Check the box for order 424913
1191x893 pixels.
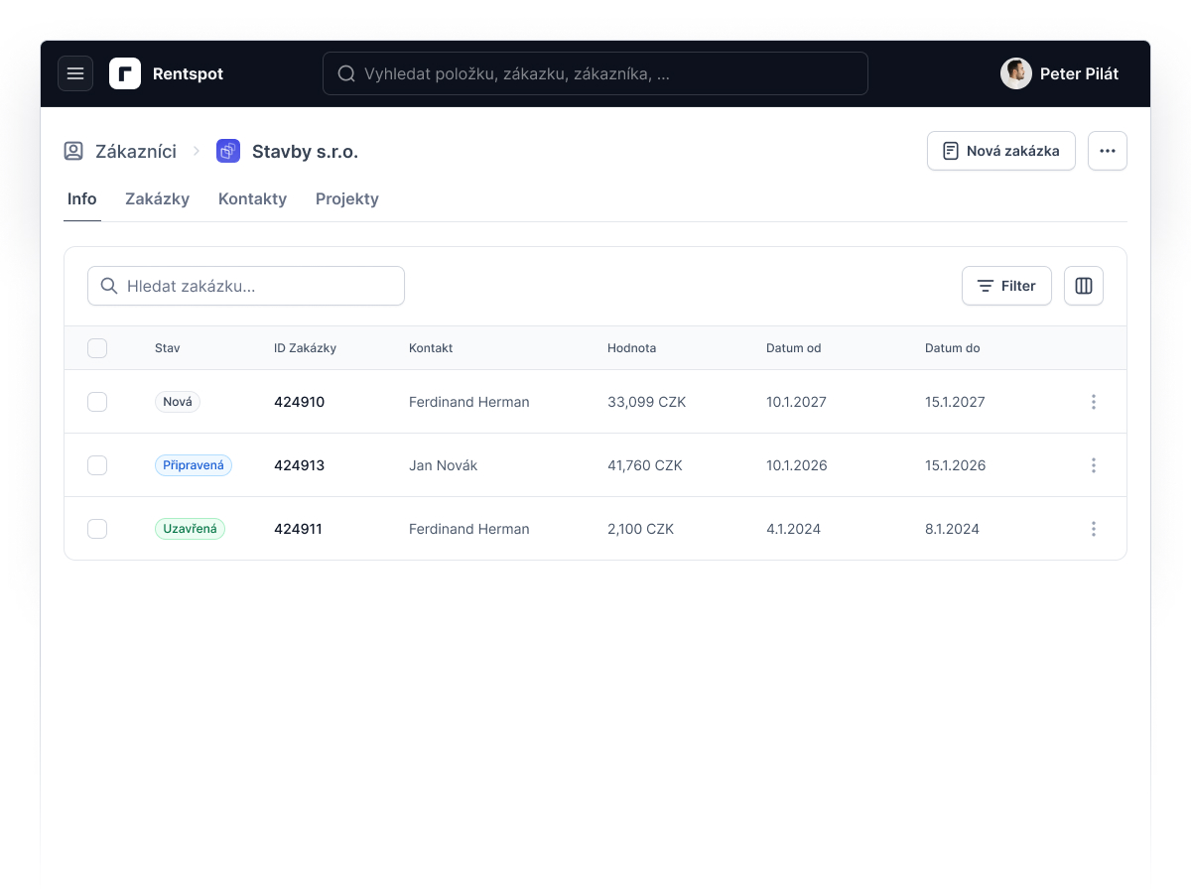[97, 465]
